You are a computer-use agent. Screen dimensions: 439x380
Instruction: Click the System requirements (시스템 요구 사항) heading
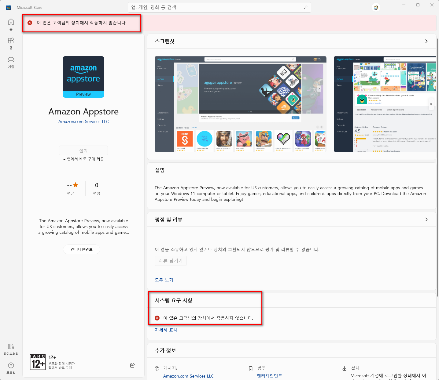[x=174, y=300]
